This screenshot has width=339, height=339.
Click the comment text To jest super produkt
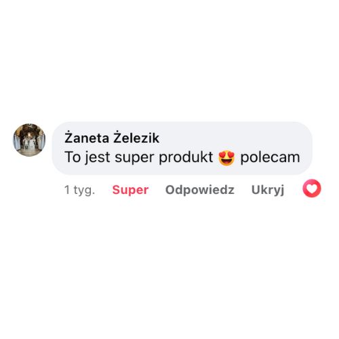pos(139,157)
